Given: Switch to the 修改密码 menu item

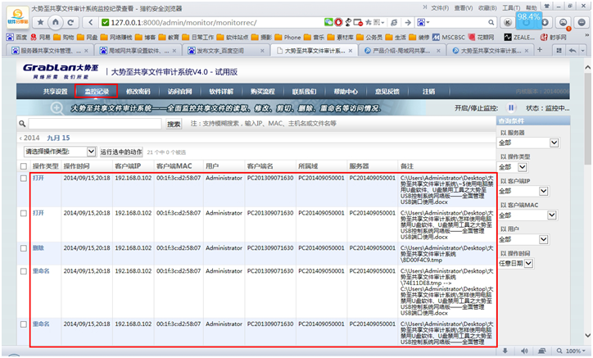Looking at the screenshot, I should click(x=138, y=91).
